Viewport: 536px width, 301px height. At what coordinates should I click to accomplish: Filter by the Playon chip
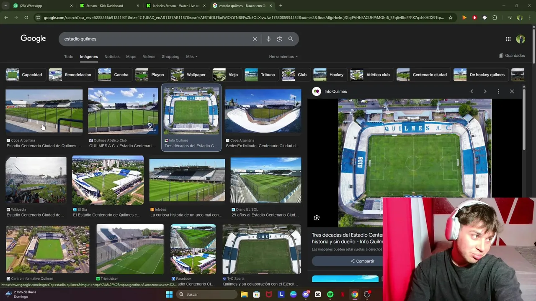(x=151, y=75)
